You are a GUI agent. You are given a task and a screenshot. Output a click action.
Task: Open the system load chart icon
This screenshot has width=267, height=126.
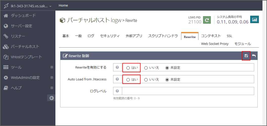coord(254,20)
